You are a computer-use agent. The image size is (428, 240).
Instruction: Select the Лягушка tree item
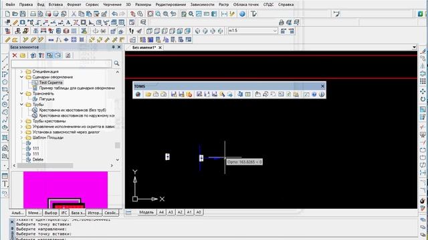pyautogui.click(x=47, y=99)
